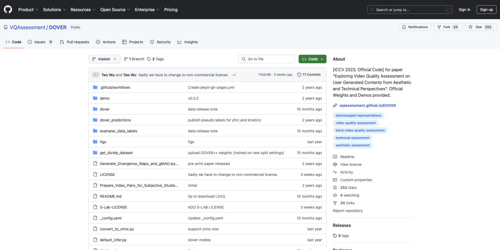500x250 pixels.
Task: Click the Teo Wu author avatars
Action: coord(95,75)
